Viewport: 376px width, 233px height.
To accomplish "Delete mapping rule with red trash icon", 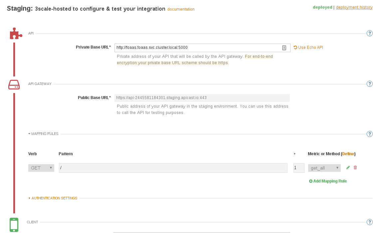I will click(x=355, y=168).
